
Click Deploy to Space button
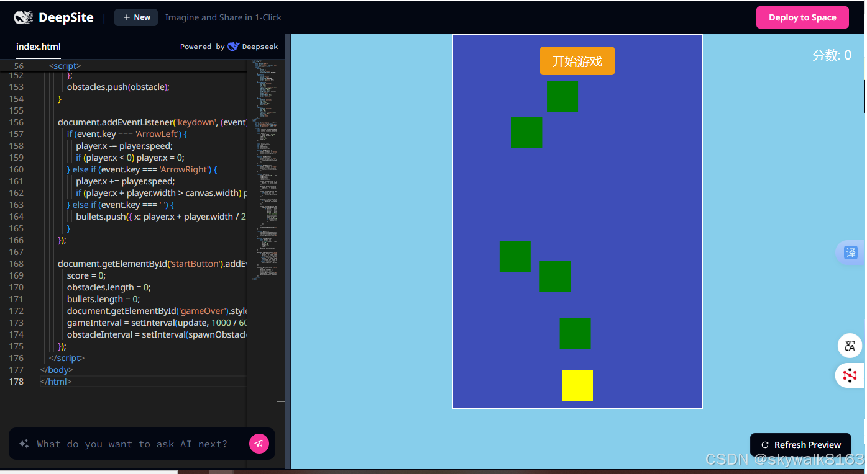tap(802, 17)
